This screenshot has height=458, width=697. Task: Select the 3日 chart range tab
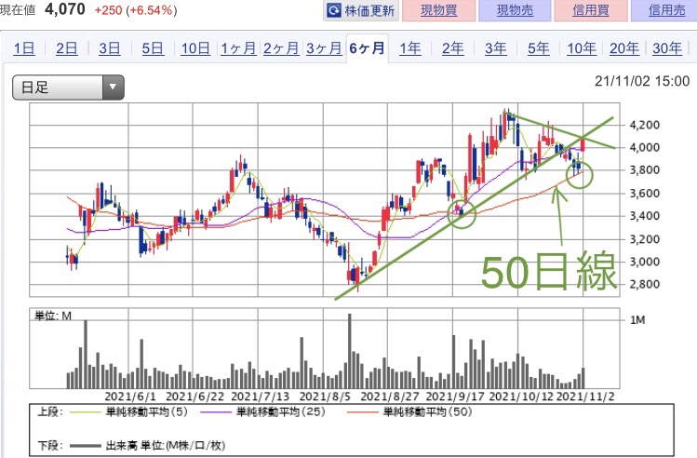(x=110, y=49)
